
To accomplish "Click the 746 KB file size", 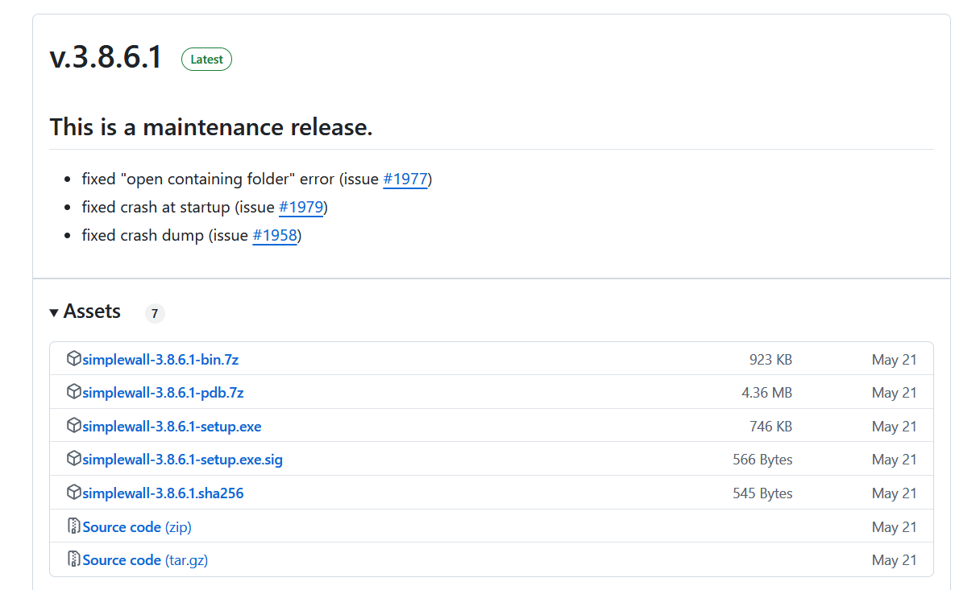I will click(x=771, y=427).
